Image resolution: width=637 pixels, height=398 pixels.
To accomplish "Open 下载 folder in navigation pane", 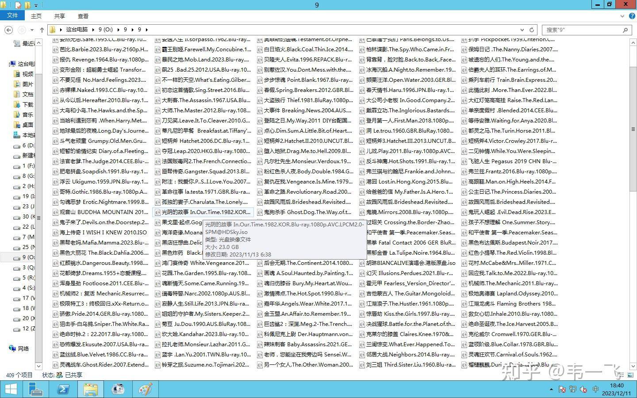I will [24, 104].
